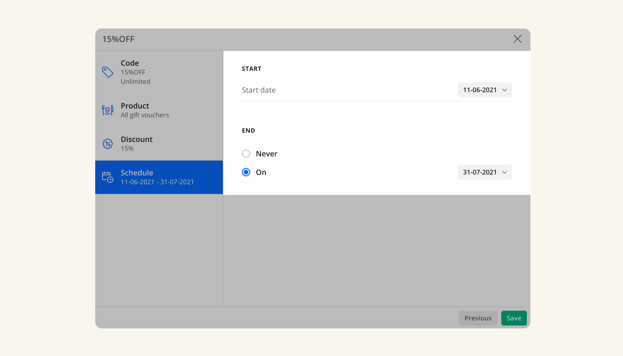Open the Product section title
Image resolution: width=623 pixels, height=356 pixels.
(x=135, y=106)
